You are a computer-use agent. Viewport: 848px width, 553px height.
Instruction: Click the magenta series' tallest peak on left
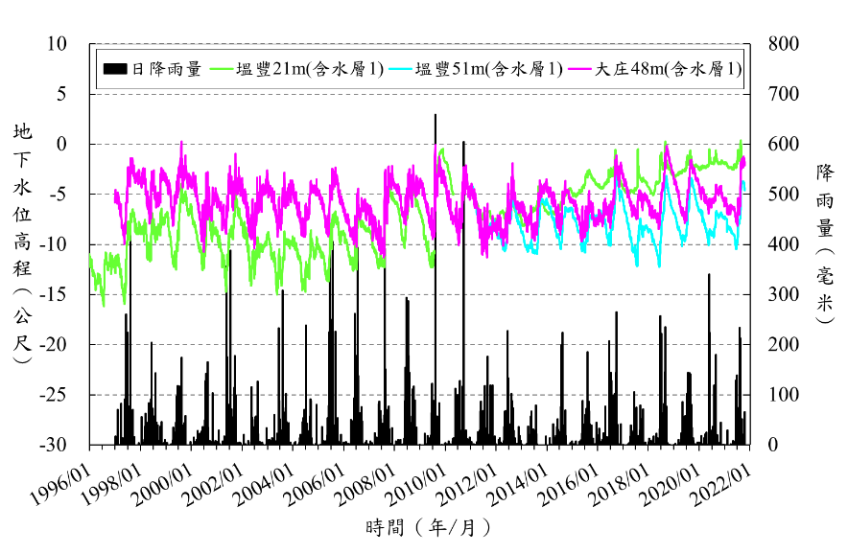coord(181,142)
